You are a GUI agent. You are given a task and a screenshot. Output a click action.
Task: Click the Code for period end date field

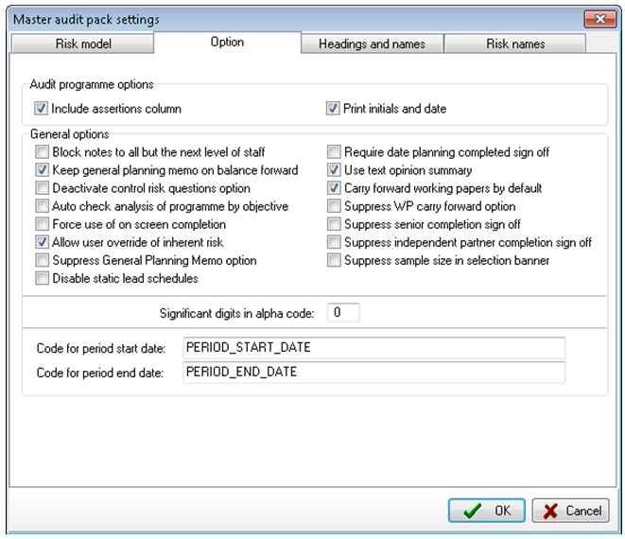pos(373,373)
